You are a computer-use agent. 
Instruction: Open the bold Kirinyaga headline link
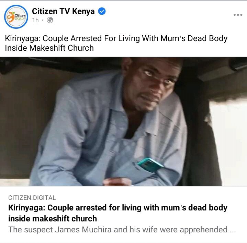pos(118,213)
